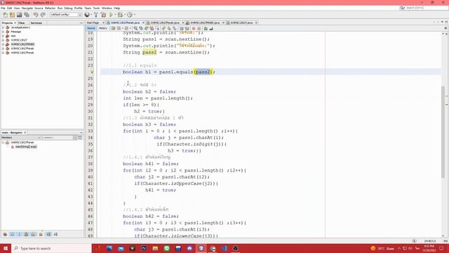
Task: Select main(String[] args) in Navigator
Action: point(26,147)
